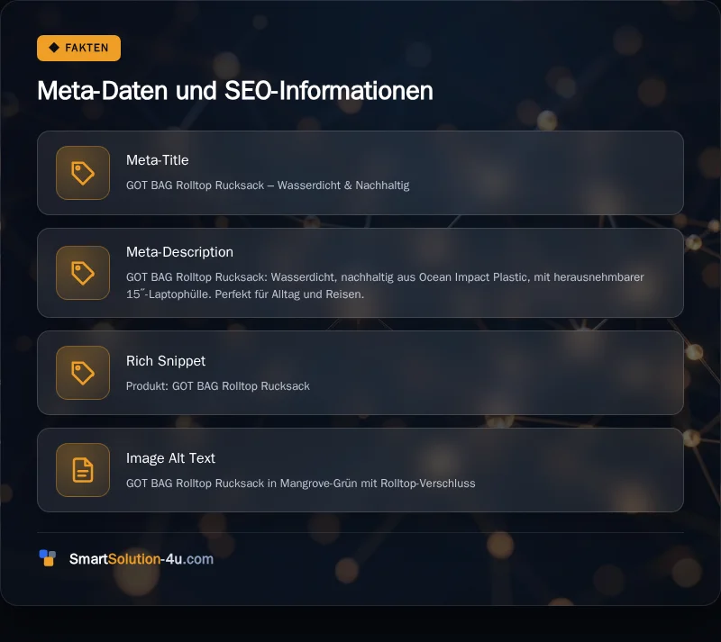Click the tag icon beside Meta-Title

(83, 173)
